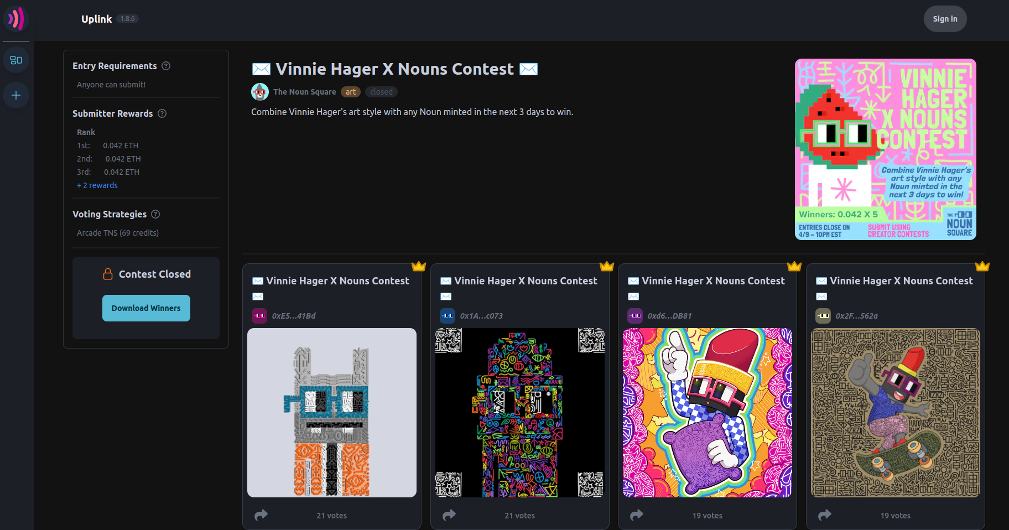Open the skateboarding lipstick Noun artwork
Viewport: 1009px width, 530px height.
[895, 413]
